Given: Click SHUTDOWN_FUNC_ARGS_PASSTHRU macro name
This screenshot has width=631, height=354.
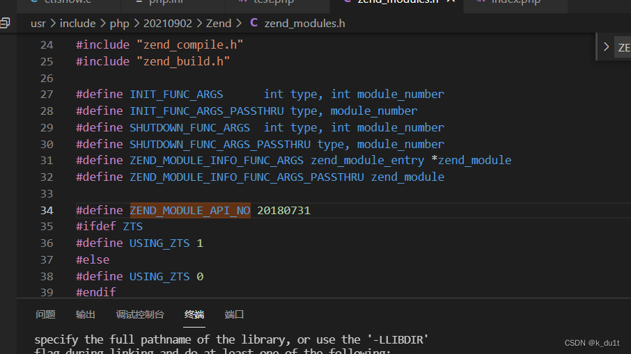Looking at the screenshot, I should (220, 144).
